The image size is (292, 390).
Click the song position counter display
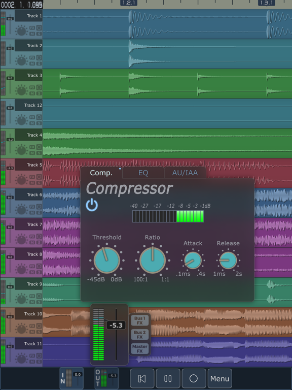click(21, 5)
